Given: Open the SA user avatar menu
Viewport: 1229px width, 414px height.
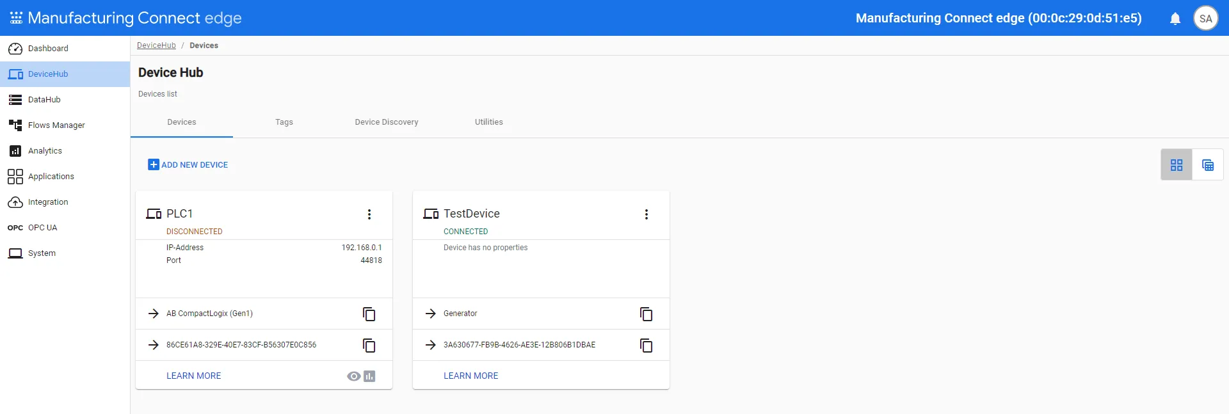Looking at the screenshot, I should [x=1206, y=18].
